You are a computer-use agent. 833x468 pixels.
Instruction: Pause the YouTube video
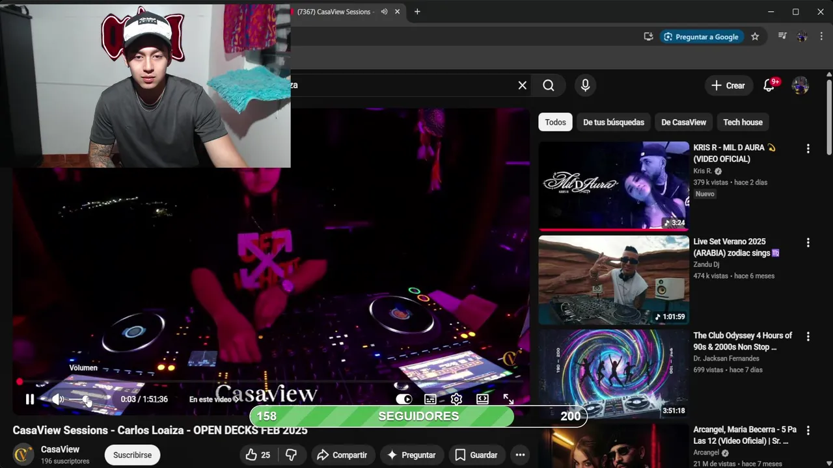pyautogui.click(x=29, y=400)
